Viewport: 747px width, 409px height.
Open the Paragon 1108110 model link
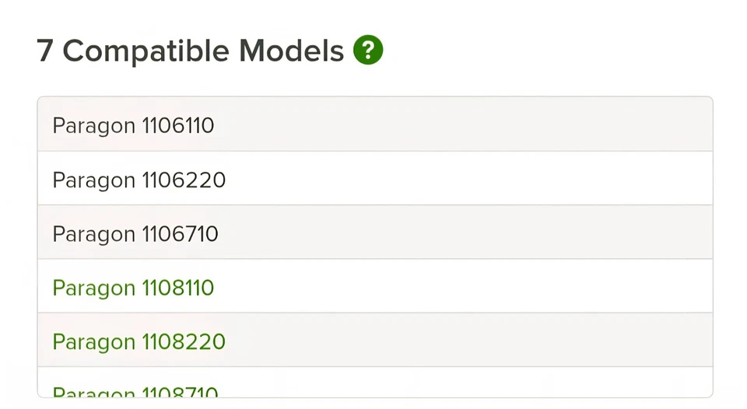click(133, 288)
